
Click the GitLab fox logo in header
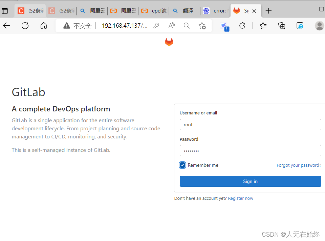click(x=169, y=42)
